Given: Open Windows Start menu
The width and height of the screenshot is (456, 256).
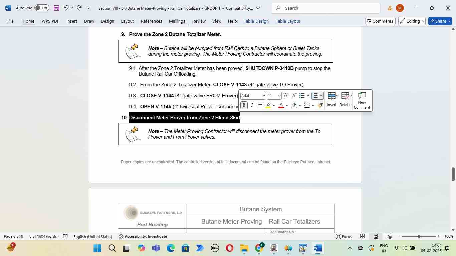Looking at the screenshot, I should point(97,248).
